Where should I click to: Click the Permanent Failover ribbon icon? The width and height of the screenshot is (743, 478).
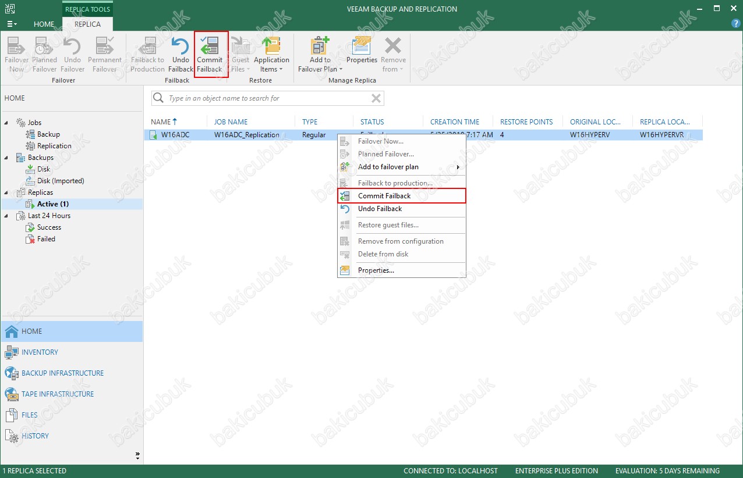coord(105,55)
